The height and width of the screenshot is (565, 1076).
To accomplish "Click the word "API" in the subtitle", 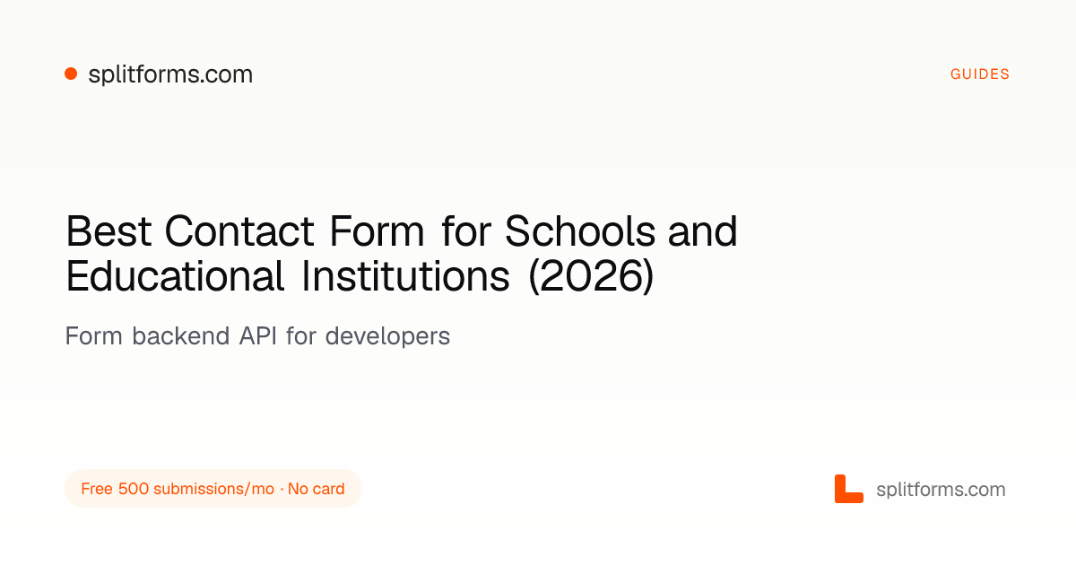I will [258, 336].
